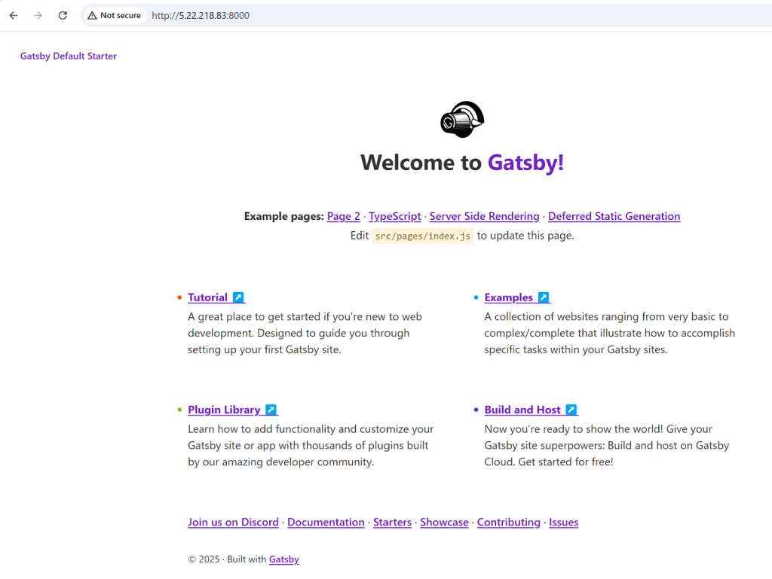Click the '© 2025 · Built with' text
The height and width of the screenshot is (579, 772).
click(x=228, y=559)
